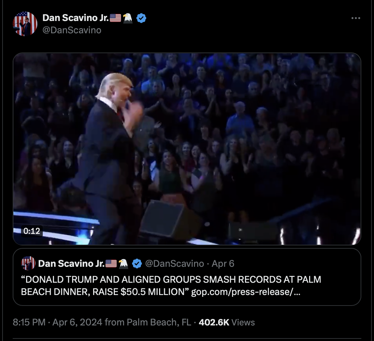Click the 0:12 video duration badge

[32, 231]
